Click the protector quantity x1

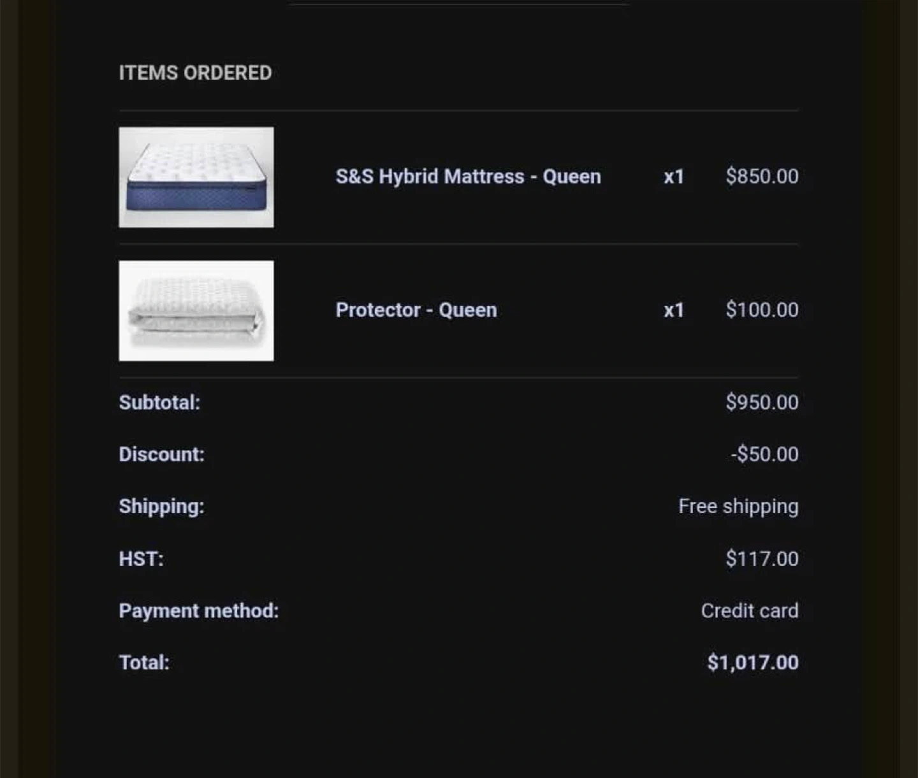(x=673, y=310)
